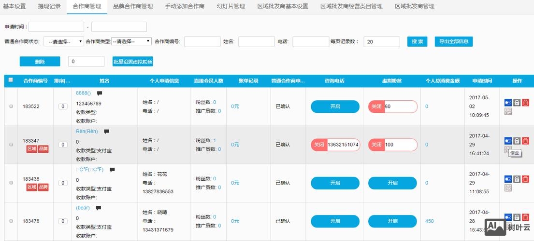Open the chat bubble icon beside Rèn(Rèn)

tap(107, 132)
